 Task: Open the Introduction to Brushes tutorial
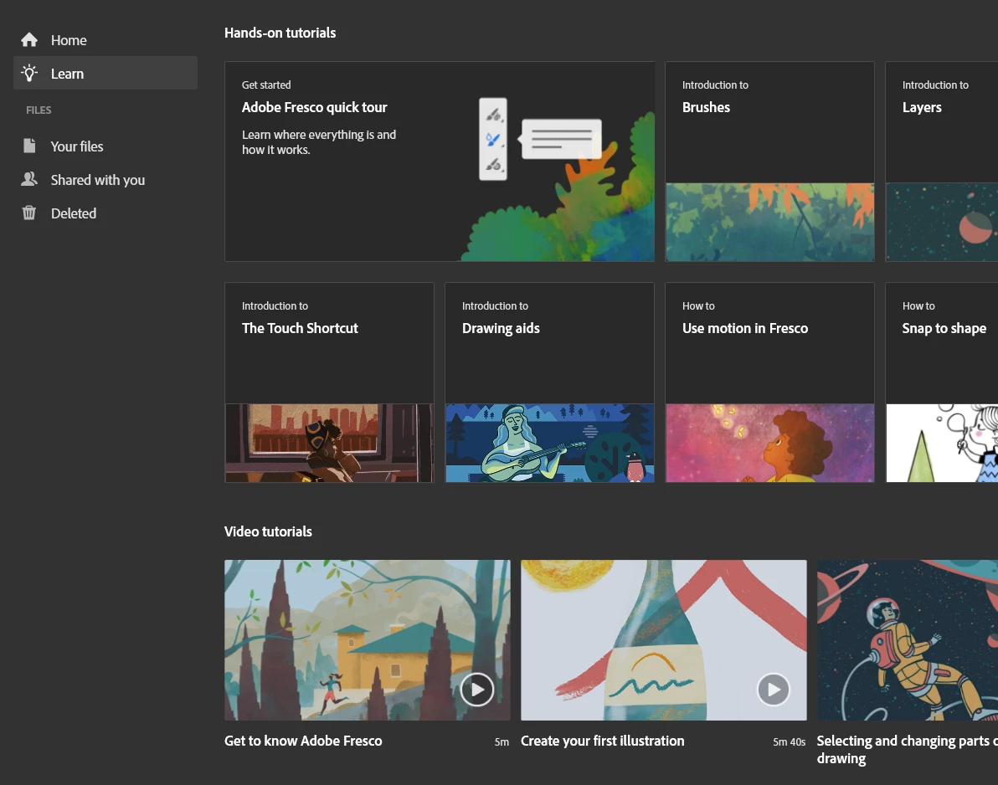[x=769, y=162]
